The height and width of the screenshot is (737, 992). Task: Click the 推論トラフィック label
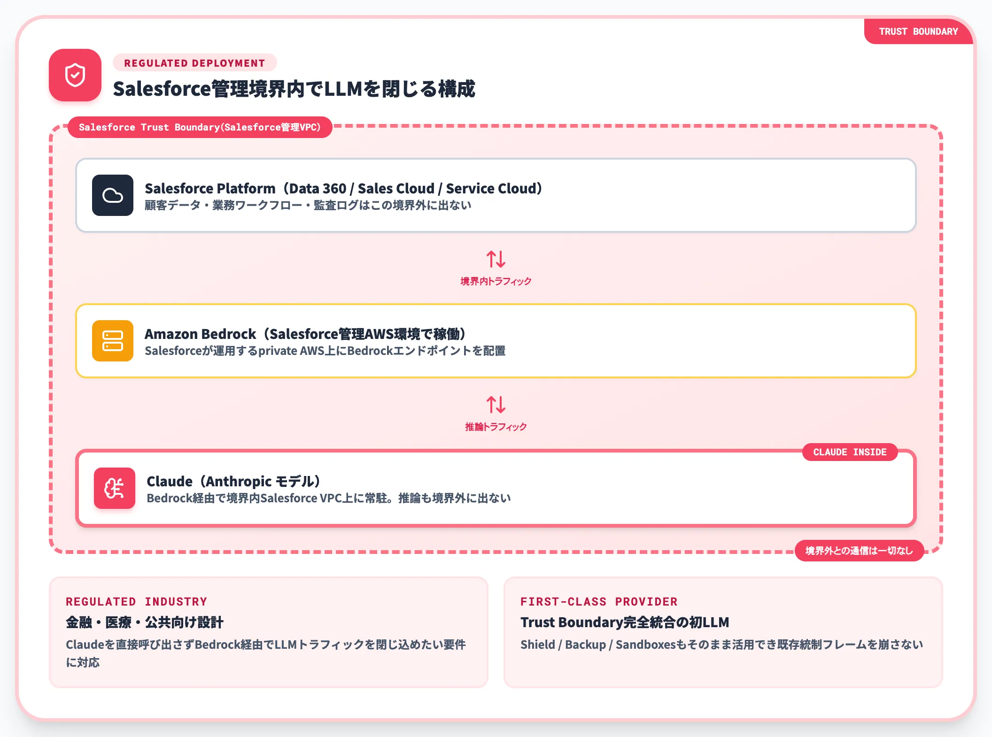tap(496, 427)
